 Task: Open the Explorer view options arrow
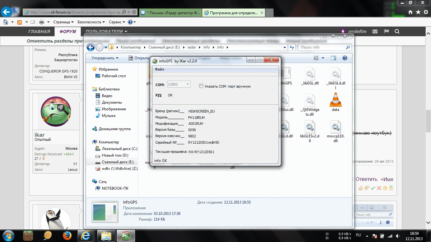[323, 58]
